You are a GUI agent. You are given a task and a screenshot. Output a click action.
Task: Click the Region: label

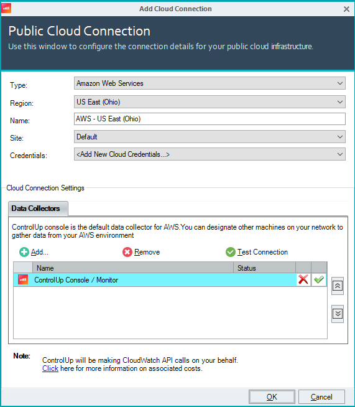point(22,103)
